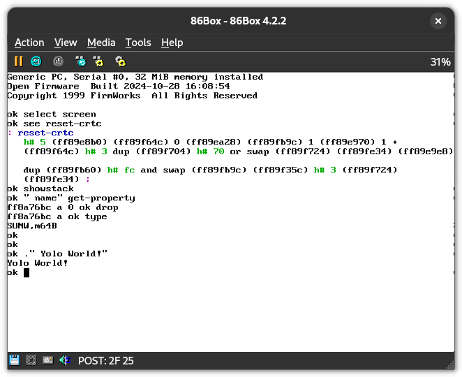Image resolution: width=462 pixels, height=377 pixels.
Task: Close the 86Box window
Action: click(438, 21)
